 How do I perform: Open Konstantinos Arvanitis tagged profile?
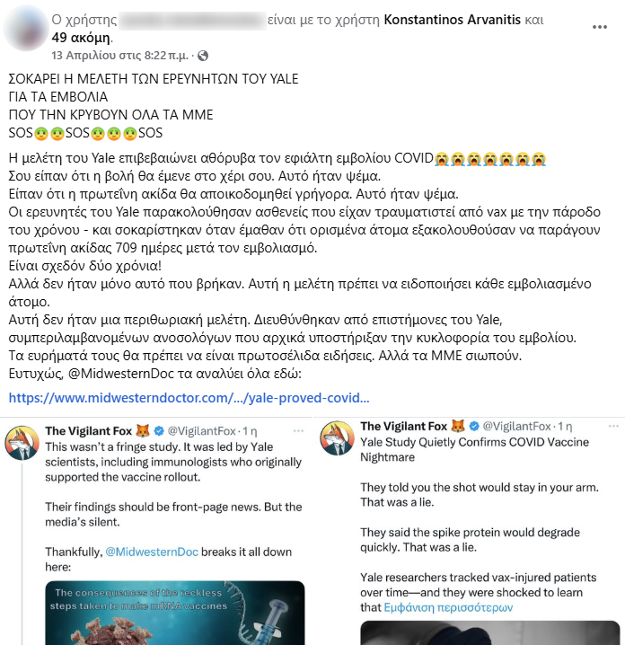[x=452, y=20]
